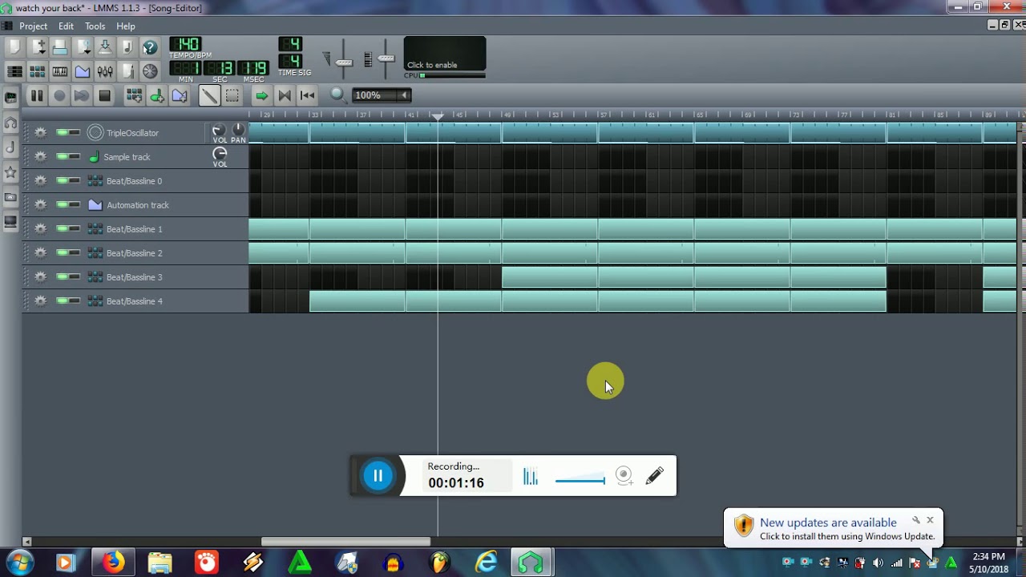
Task: Click the What's This help icon
Action: (149, 47)
